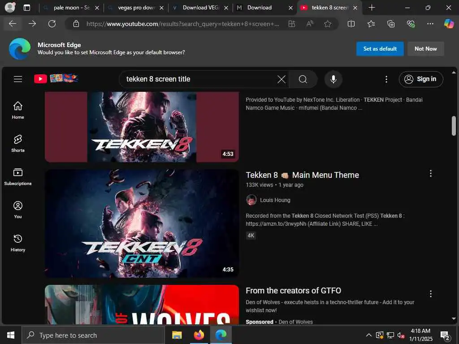Launch Firefox from the taskbar

(199, 335)
